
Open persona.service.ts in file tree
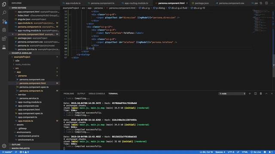tap(29, 98)
